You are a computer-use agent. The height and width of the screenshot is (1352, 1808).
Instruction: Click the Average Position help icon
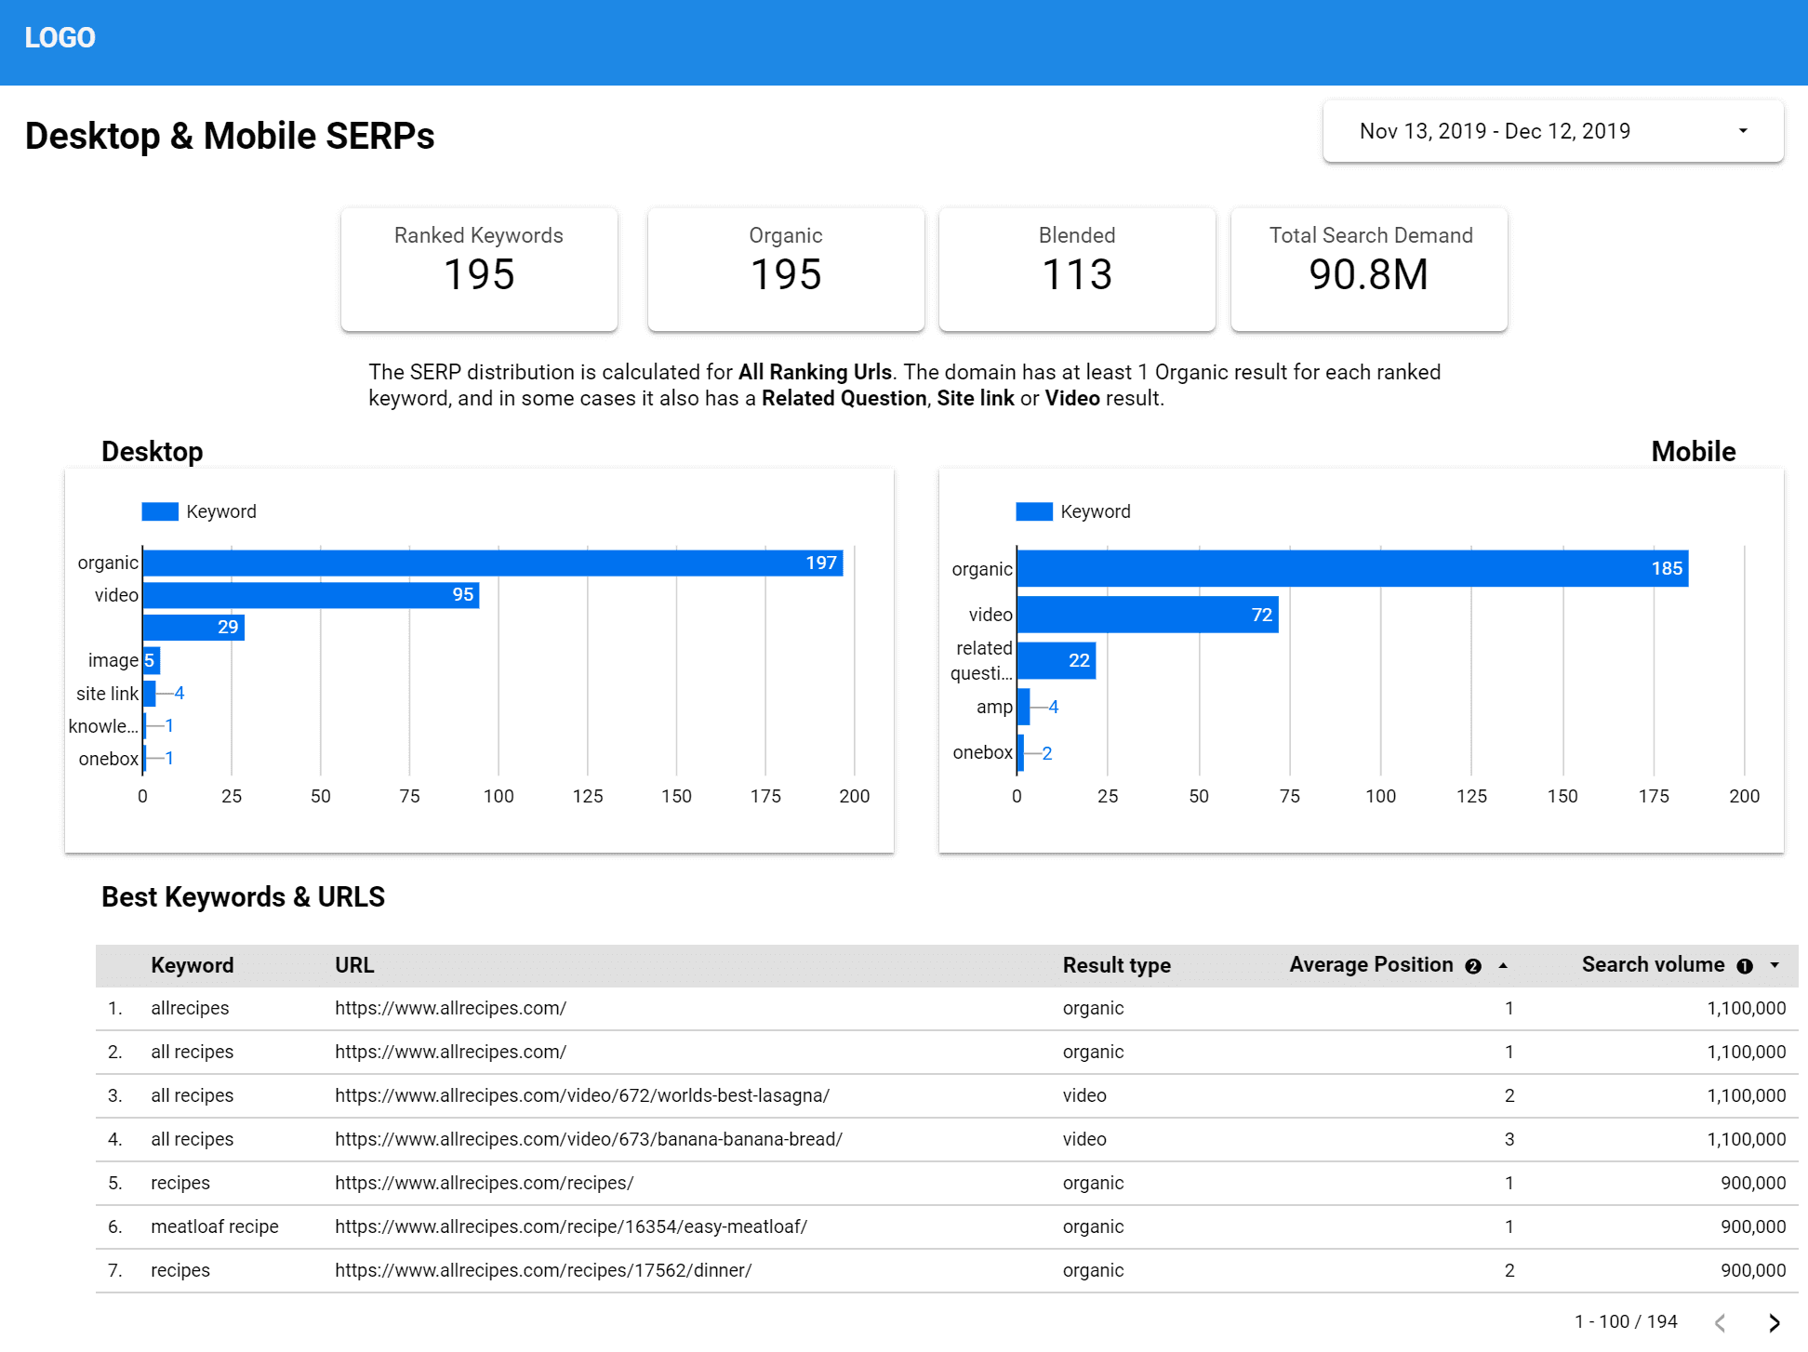(x=1473, y=966)
